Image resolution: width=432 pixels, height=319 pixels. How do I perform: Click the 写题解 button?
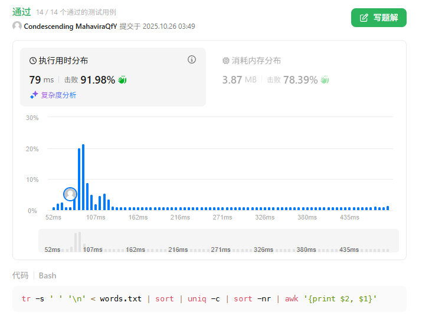[378, 18]
